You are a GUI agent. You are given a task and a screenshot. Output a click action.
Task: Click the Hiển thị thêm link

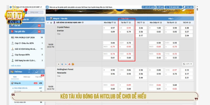point(16,66)
